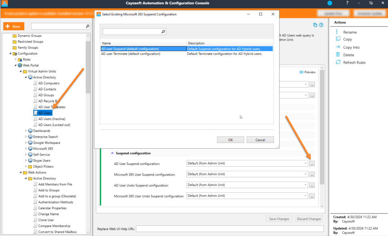Select Clone User web action
The image size is (388, 236).
pos(46,220)
